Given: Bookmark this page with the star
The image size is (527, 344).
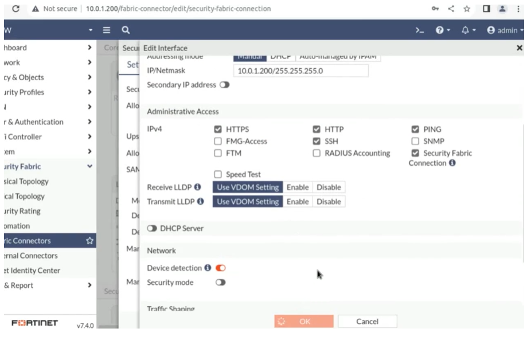Looking at the screenshot, I should click(467, 9).
